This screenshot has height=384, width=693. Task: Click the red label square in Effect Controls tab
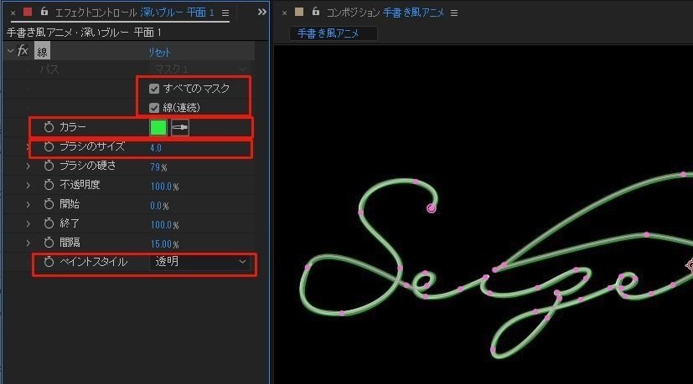(28, 12)
